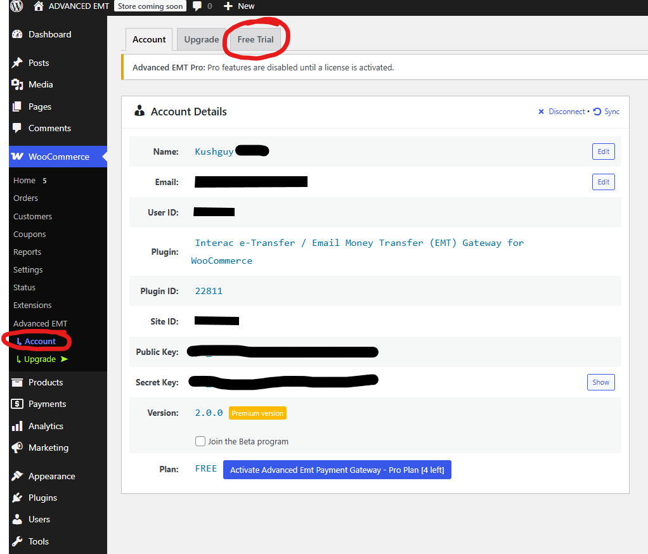Open the Upgrade submenu link

point(40,359)
